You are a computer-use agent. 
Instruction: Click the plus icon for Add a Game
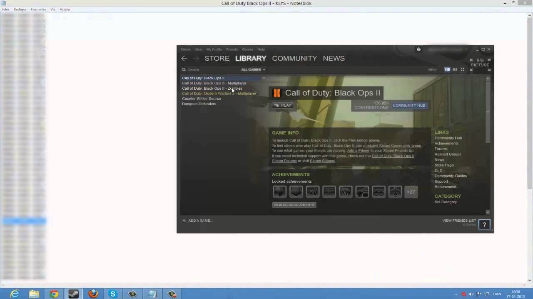tap(184, 221)
